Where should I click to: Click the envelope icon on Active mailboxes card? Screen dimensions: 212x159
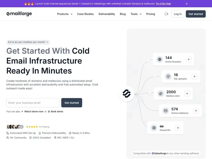(x=166, y=111)
